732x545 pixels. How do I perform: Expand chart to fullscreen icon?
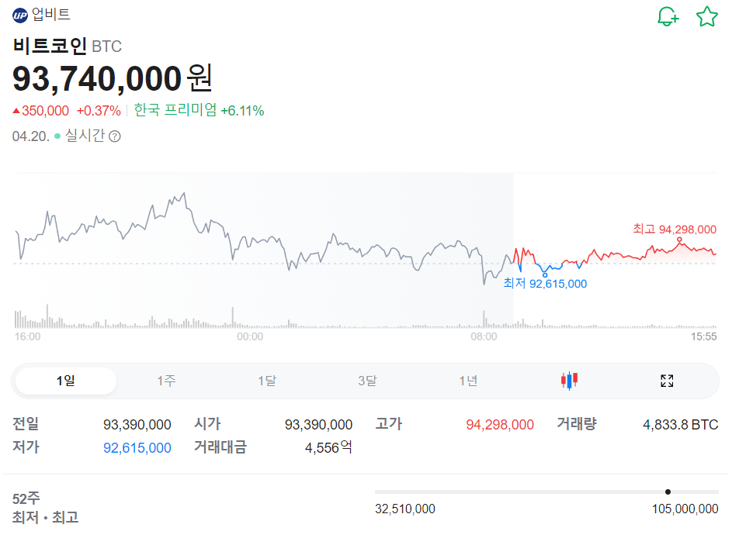667,381
